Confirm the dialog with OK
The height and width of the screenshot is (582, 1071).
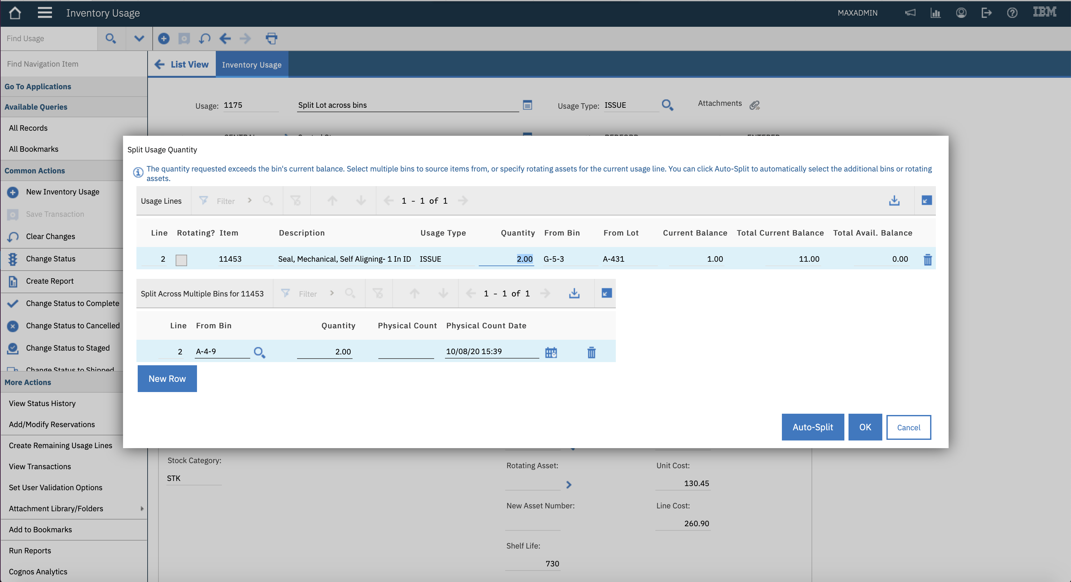click(865, 427)
